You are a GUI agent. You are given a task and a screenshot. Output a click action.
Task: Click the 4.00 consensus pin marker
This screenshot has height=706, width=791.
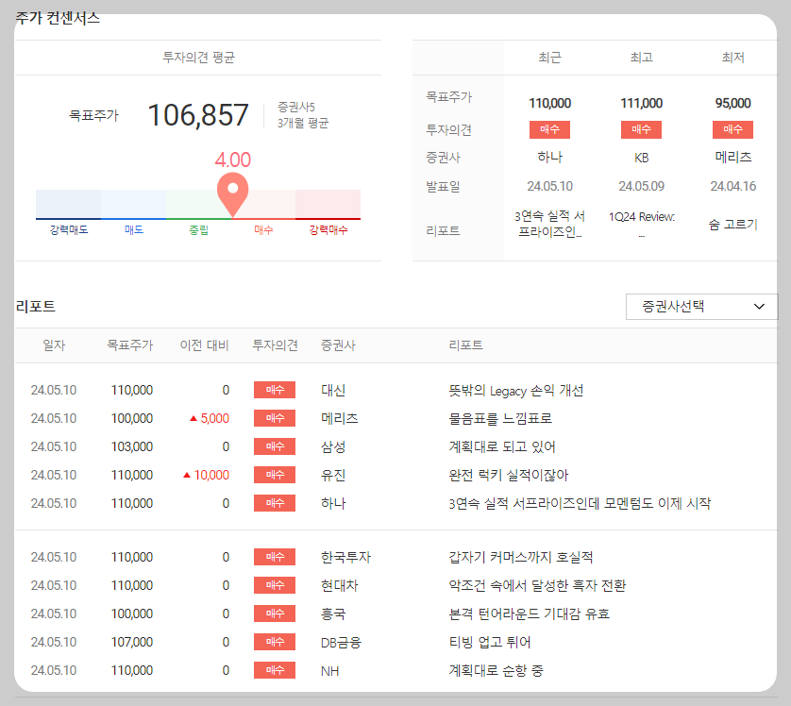click(x=232, y=194)
